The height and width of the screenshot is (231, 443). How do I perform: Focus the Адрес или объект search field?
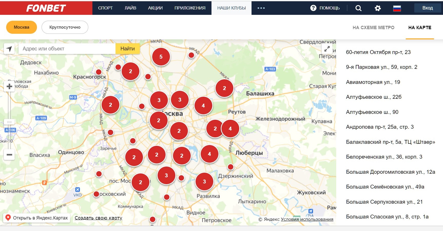tap(67, 49)
